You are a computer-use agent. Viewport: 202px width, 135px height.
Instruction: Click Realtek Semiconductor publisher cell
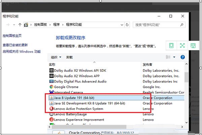click(163, 92)
